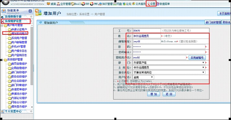Open the 主岗位 dropdown list
The image size is (231, 120).
coord(169,67)
